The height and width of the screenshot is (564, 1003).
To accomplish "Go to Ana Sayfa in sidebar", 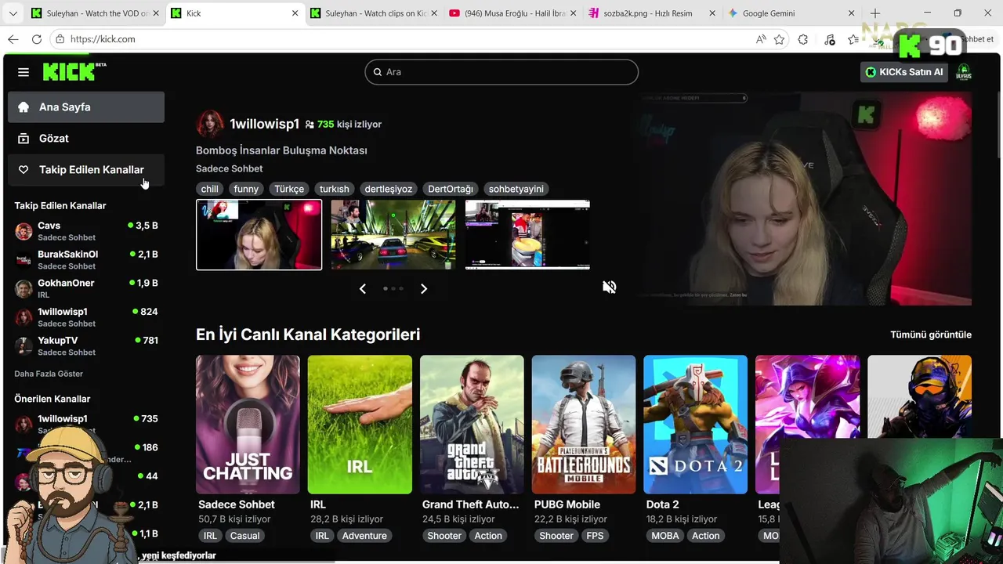I will point(86,107).
